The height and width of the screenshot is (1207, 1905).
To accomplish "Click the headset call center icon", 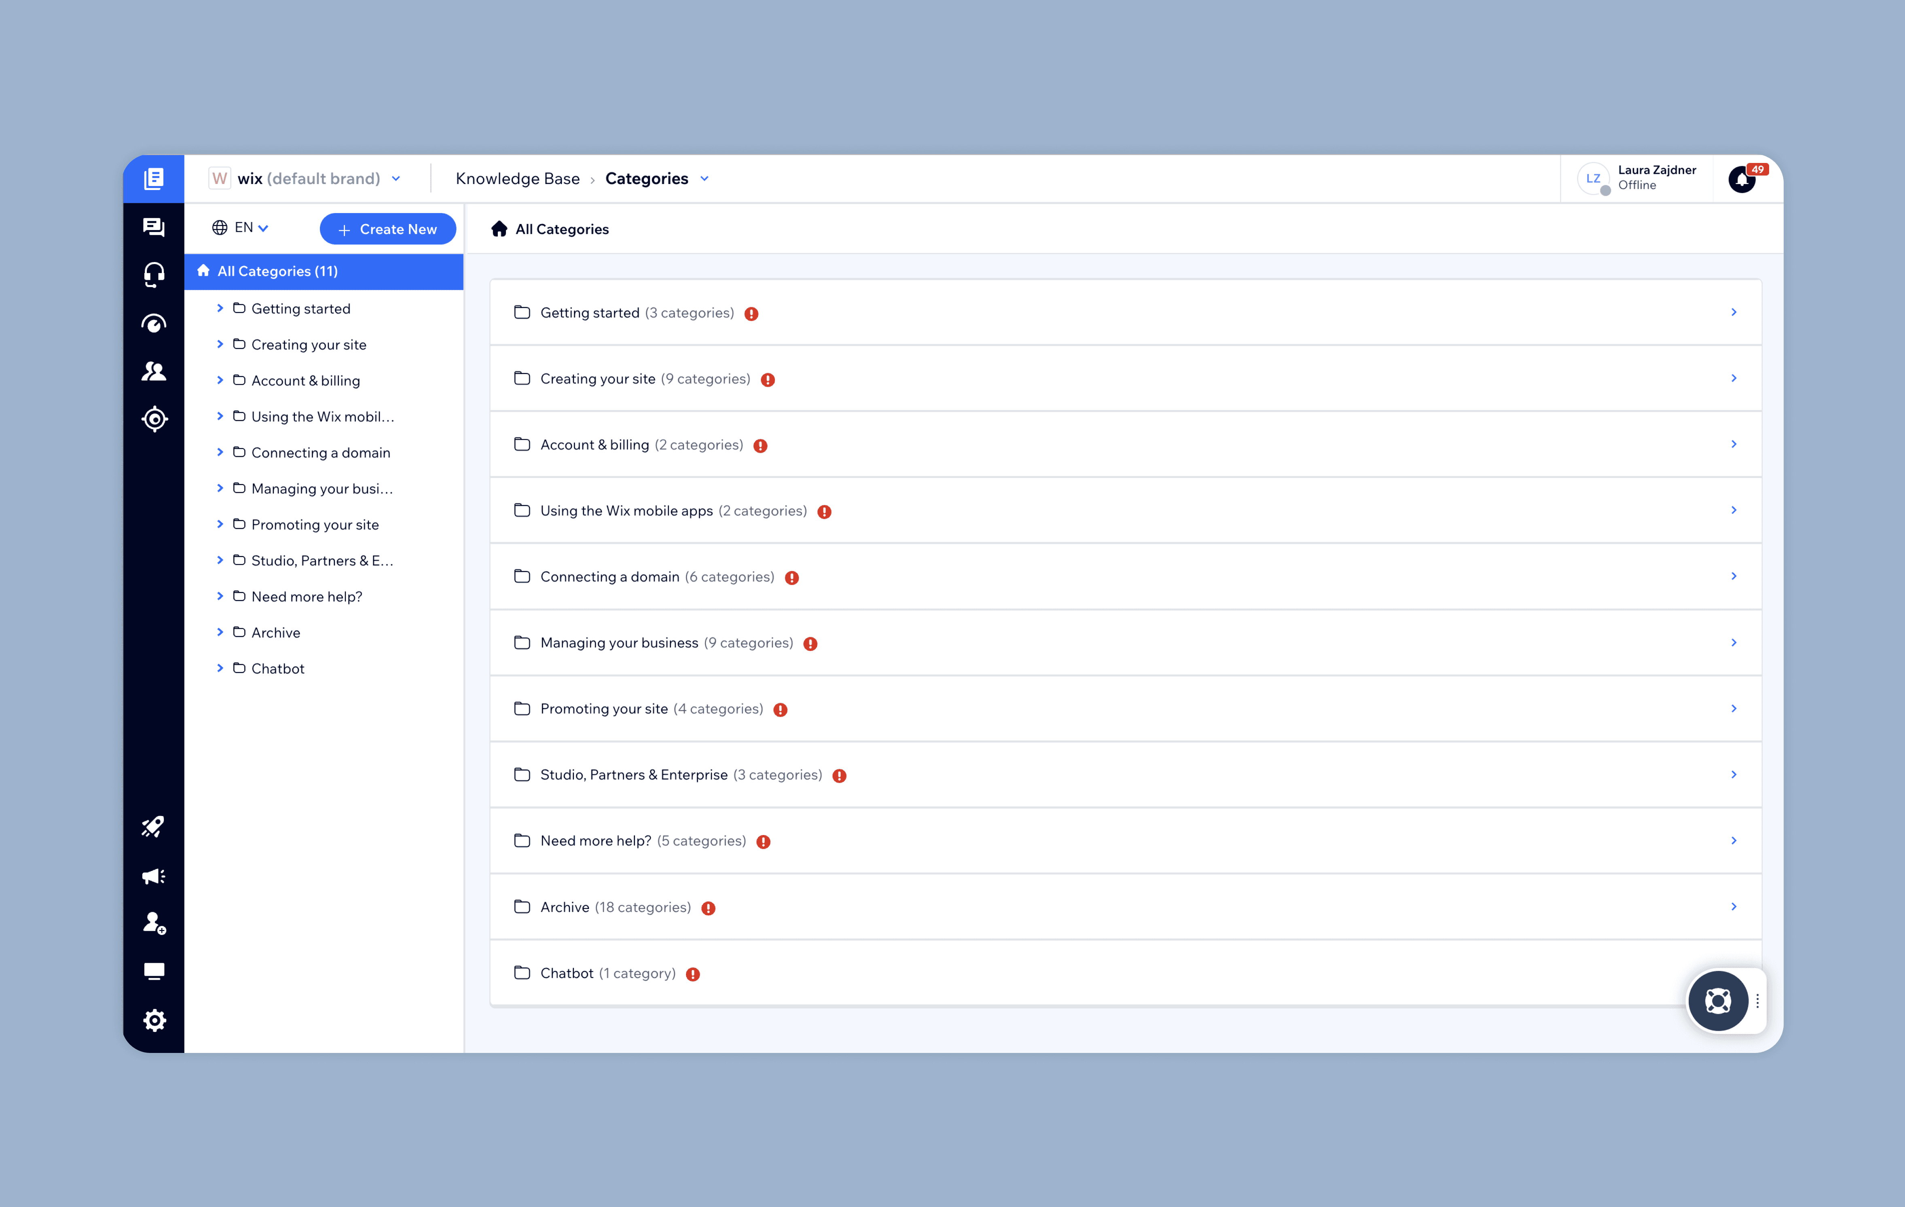I will pyautogui.click(x=153, y=275).
